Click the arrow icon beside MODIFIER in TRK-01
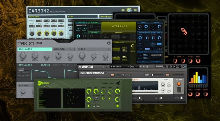Viewport: 220px width, 121px height. click(74, 49)
